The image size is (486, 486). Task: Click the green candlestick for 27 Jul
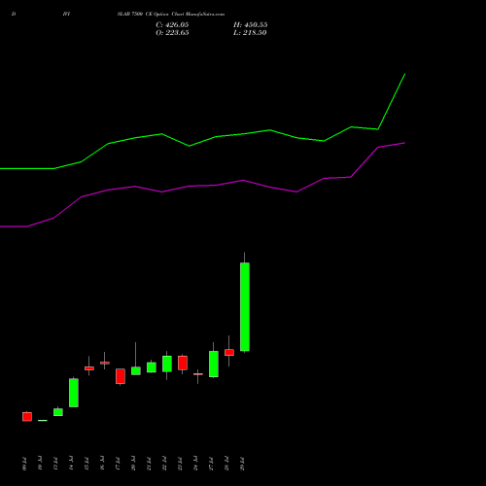pyautogui.click(x=214, y=364)
